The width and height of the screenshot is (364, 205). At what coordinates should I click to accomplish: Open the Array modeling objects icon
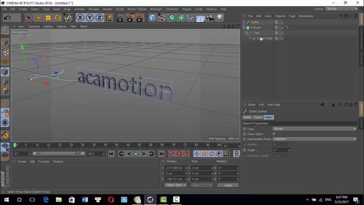(181, 18)
